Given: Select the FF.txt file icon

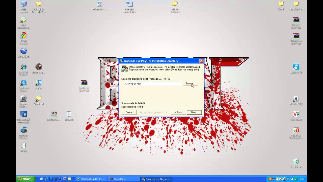Looking at the screenshot, I should click(23, 147).
